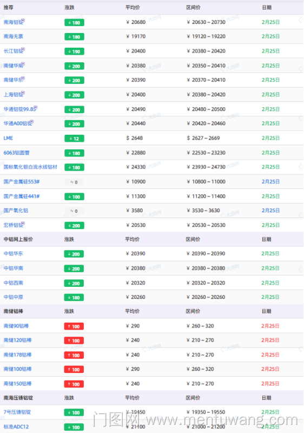Click the grey 0 badge for 国产氧化铝
Viewport: 304px width, 433px height.
pos(74,211)
